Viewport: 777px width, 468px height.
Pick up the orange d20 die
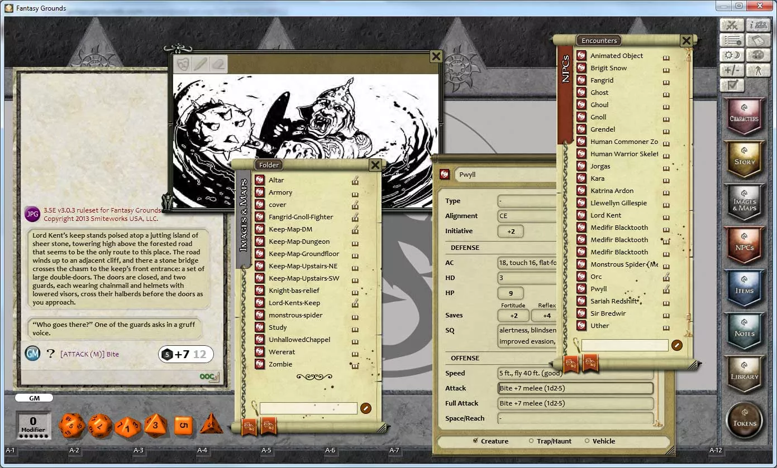coord(71,426)
